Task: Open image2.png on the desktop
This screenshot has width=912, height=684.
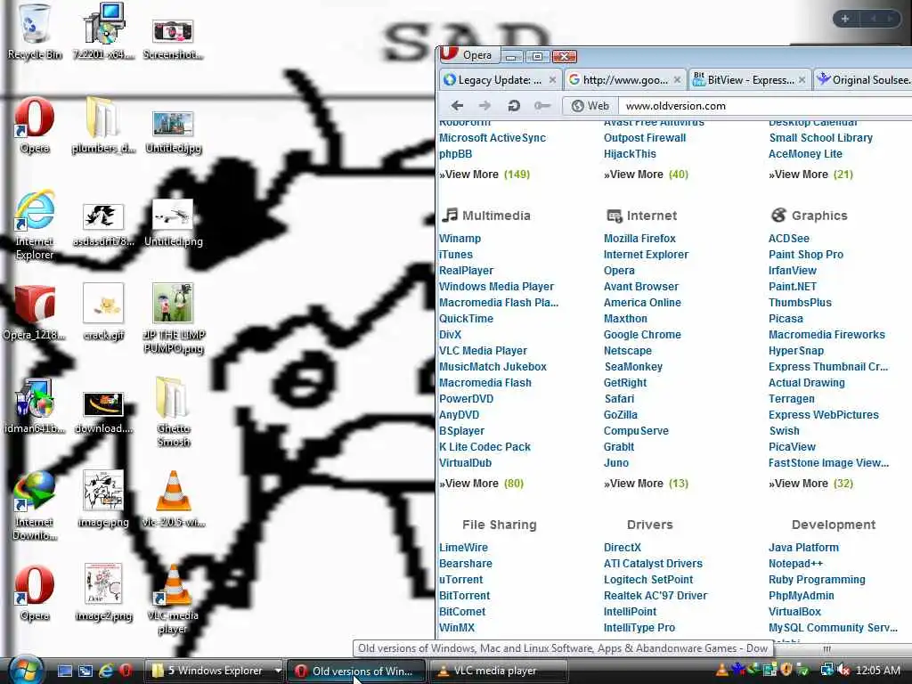Action: [x=103, y=592]
